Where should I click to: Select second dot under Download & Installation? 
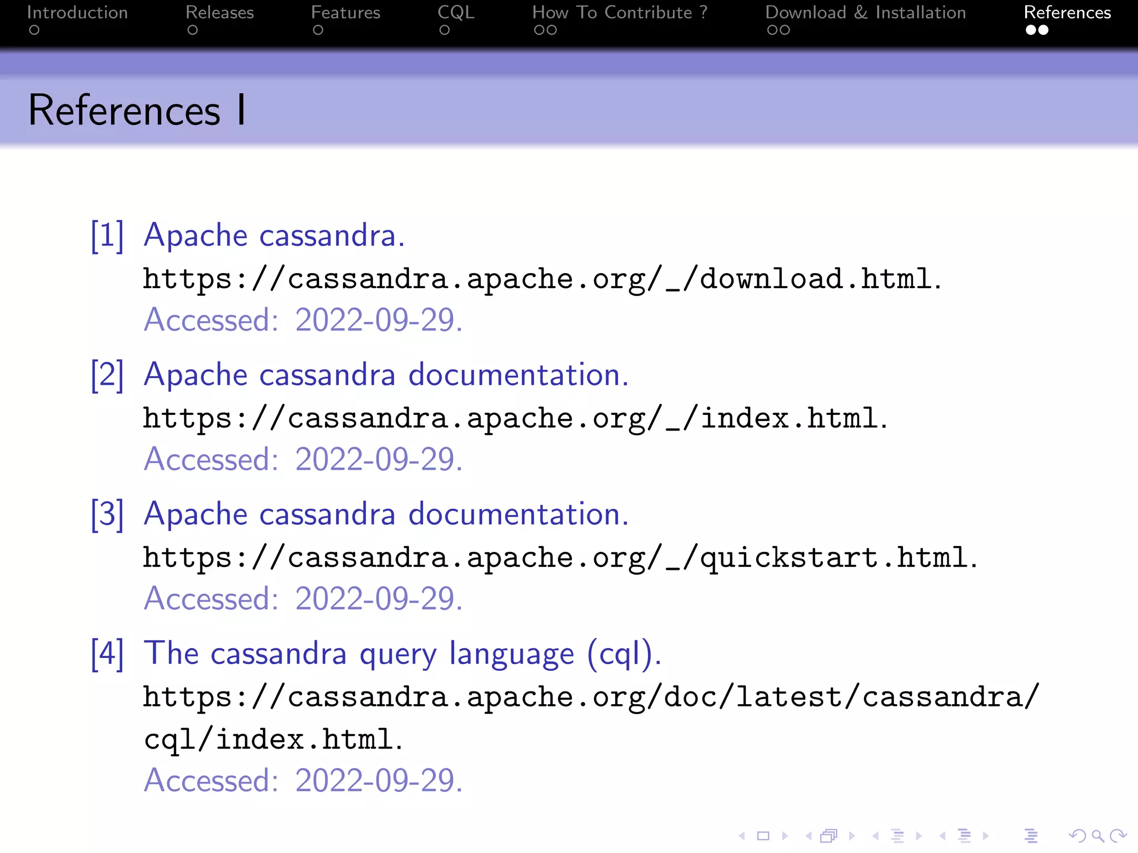pos(785,30)
